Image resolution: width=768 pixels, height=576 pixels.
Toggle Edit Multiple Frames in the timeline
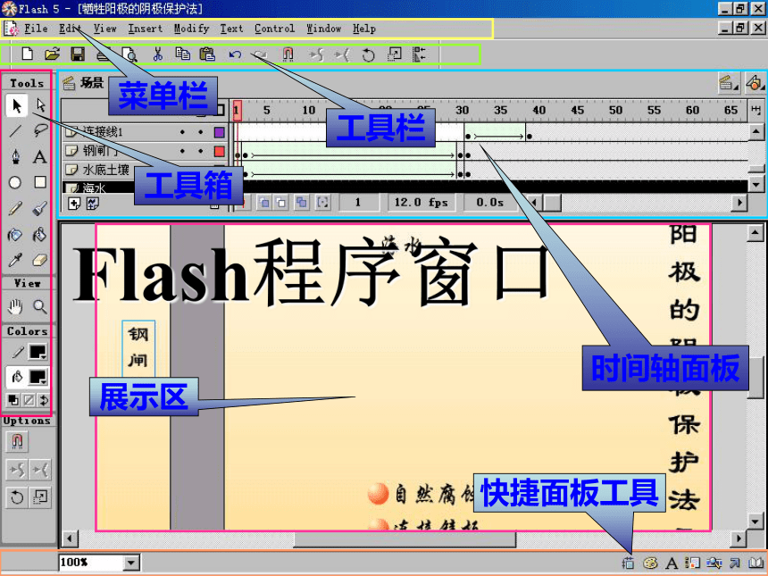click(302, 203)
